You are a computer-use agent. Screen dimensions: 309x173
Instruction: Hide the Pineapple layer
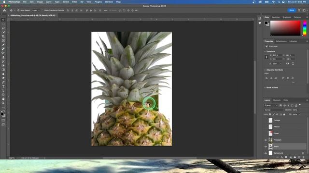pos(266,140)
